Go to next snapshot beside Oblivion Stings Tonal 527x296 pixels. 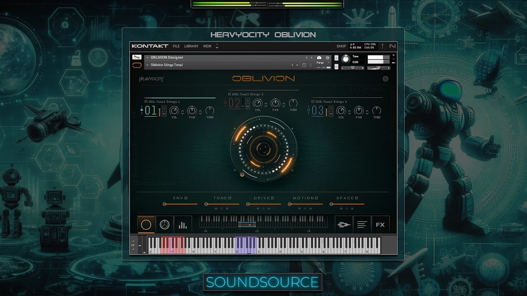pyautogui.click(x=297, y=65)
